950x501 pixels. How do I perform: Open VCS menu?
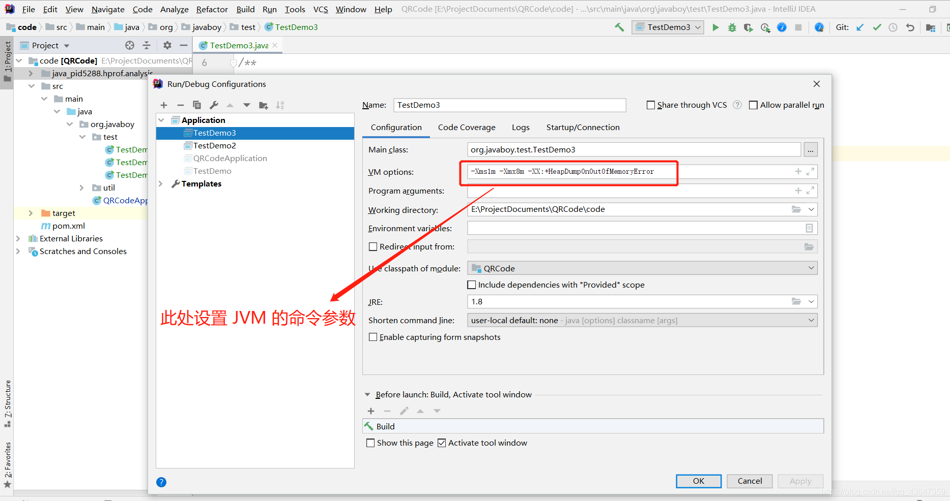point(321,9)
